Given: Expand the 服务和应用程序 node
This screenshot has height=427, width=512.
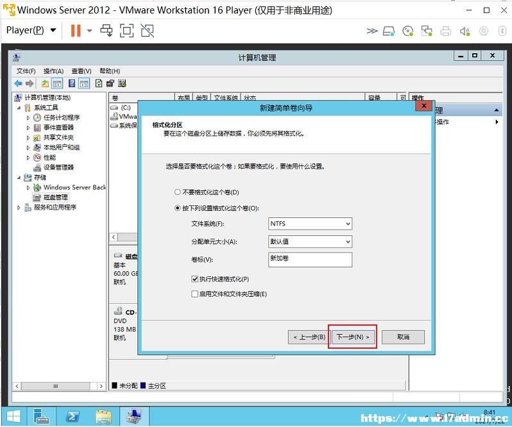Looking at the screenshot, I should tap(19, 208).
